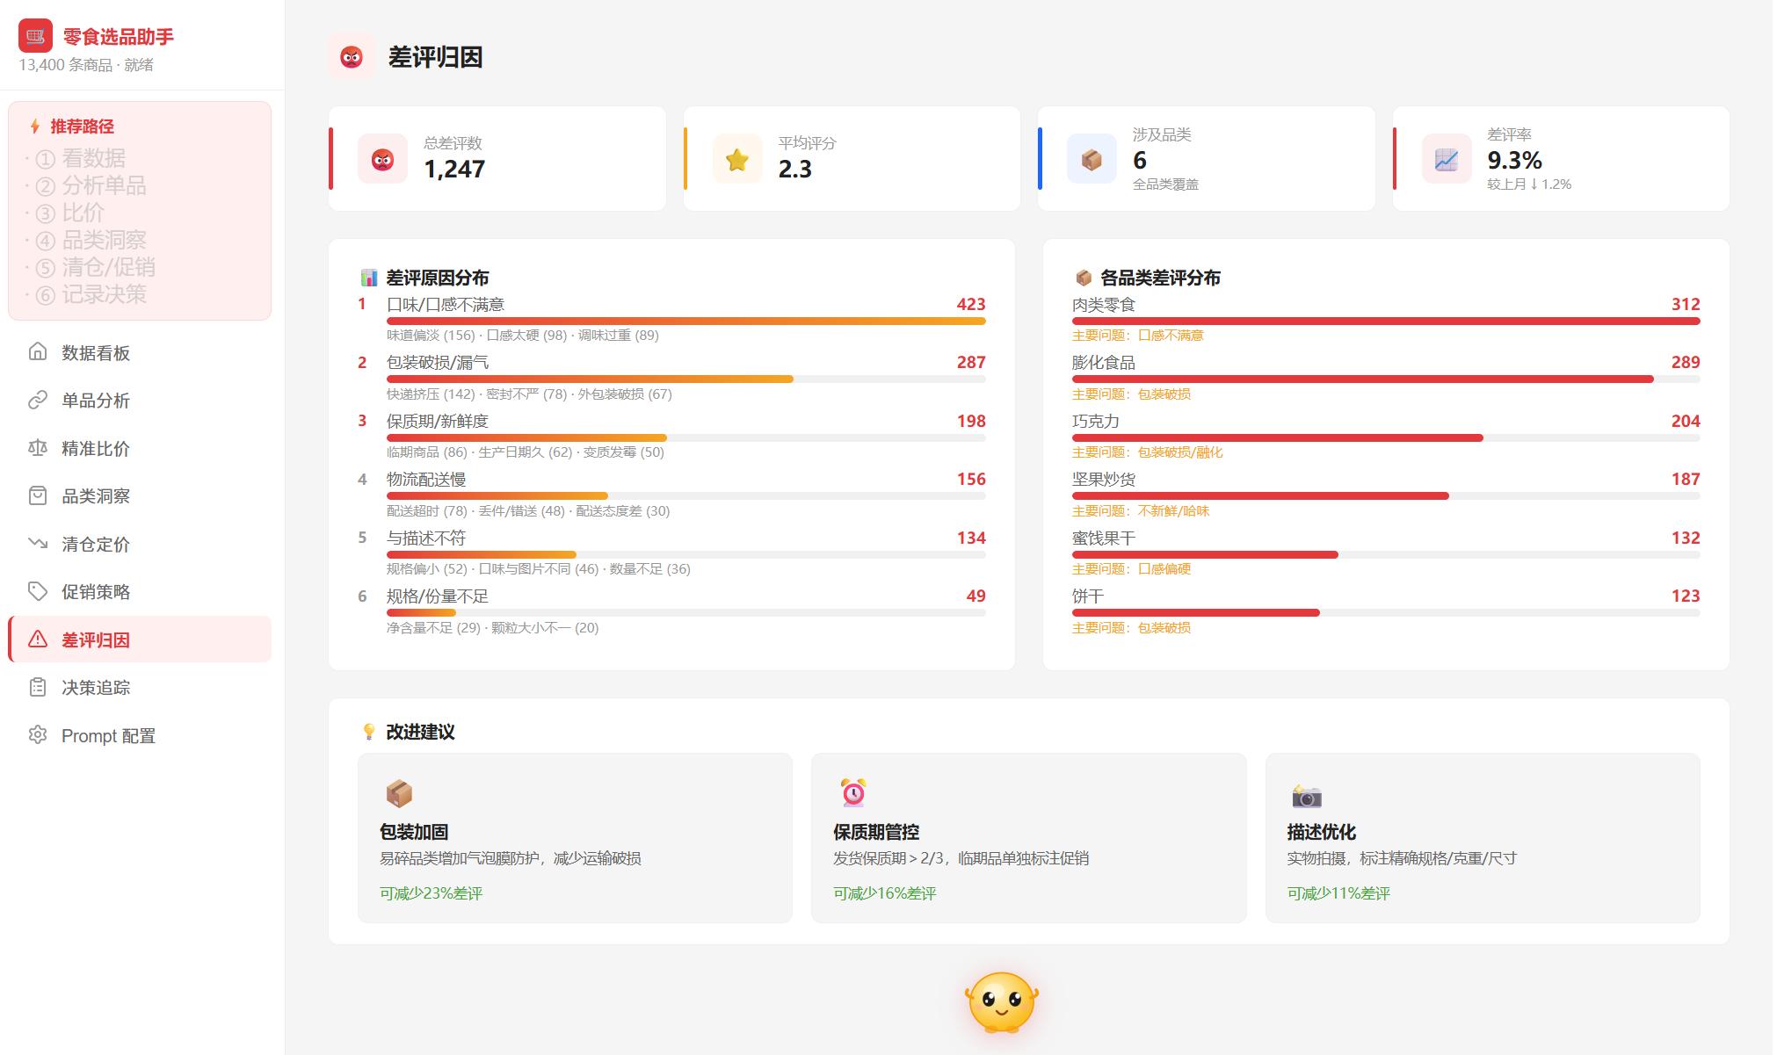This screenshot has width=1777, height=1055.
Task: Click the link icon for 单品分析
Action: pyautogui.click(x=38, y=401)
